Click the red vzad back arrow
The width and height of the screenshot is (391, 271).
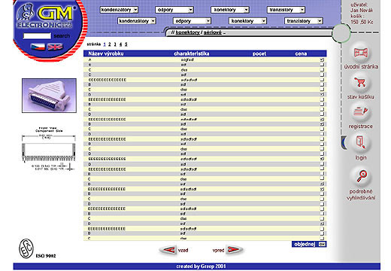point(168,250)
